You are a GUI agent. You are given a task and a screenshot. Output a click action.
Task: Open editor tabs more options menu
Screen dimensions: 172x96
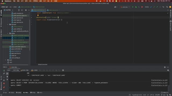click(x=168, y=10)
